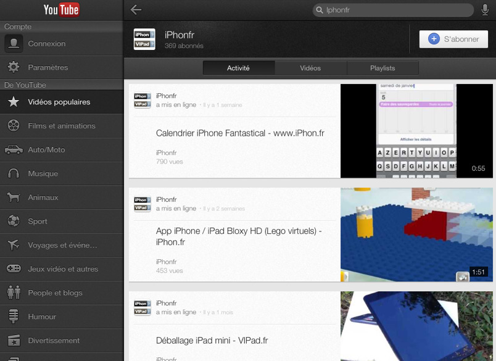
Task: Browse Films et animations category
Action: click(62, 126)
